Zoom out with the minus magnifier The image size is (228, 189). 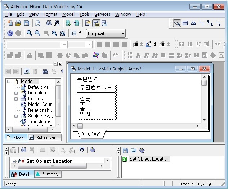(29, 33)
